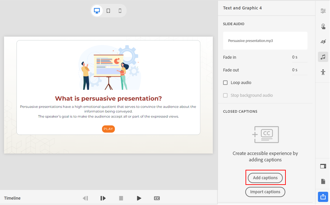Switch to mobile phone preview
Viewport: 330px width, 205px height.
[120, 11]
